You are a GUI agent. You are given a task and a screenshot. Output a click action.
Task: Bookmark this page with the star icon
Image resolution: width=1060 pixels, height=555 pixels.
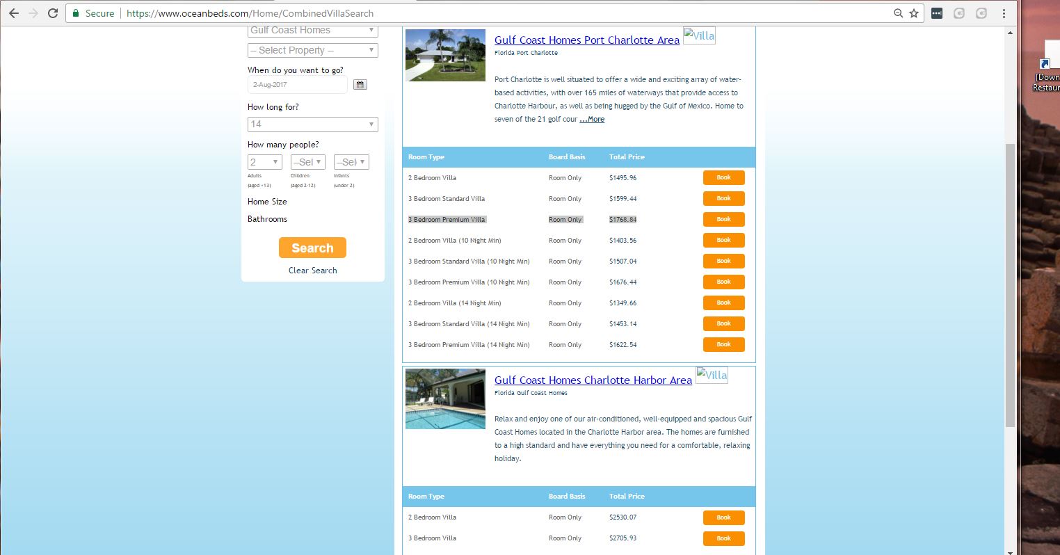(914, 13)
